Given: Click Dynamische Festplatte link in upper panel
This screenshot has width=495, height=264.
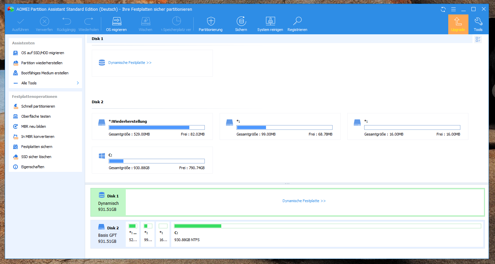Looking at the screenshot, I should click(x=130, y=63).
